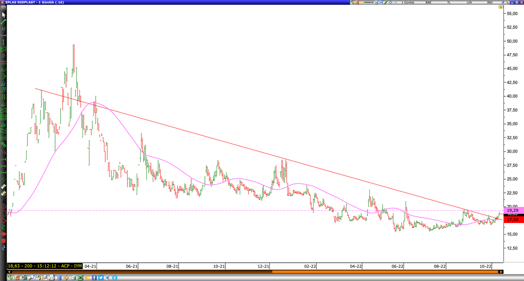Select the red filled square shape tool
The image size is (524, 281).
[3, 240]
